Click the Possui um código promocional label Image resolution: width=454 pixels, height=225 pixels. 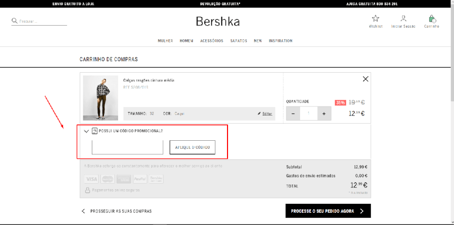131,131
